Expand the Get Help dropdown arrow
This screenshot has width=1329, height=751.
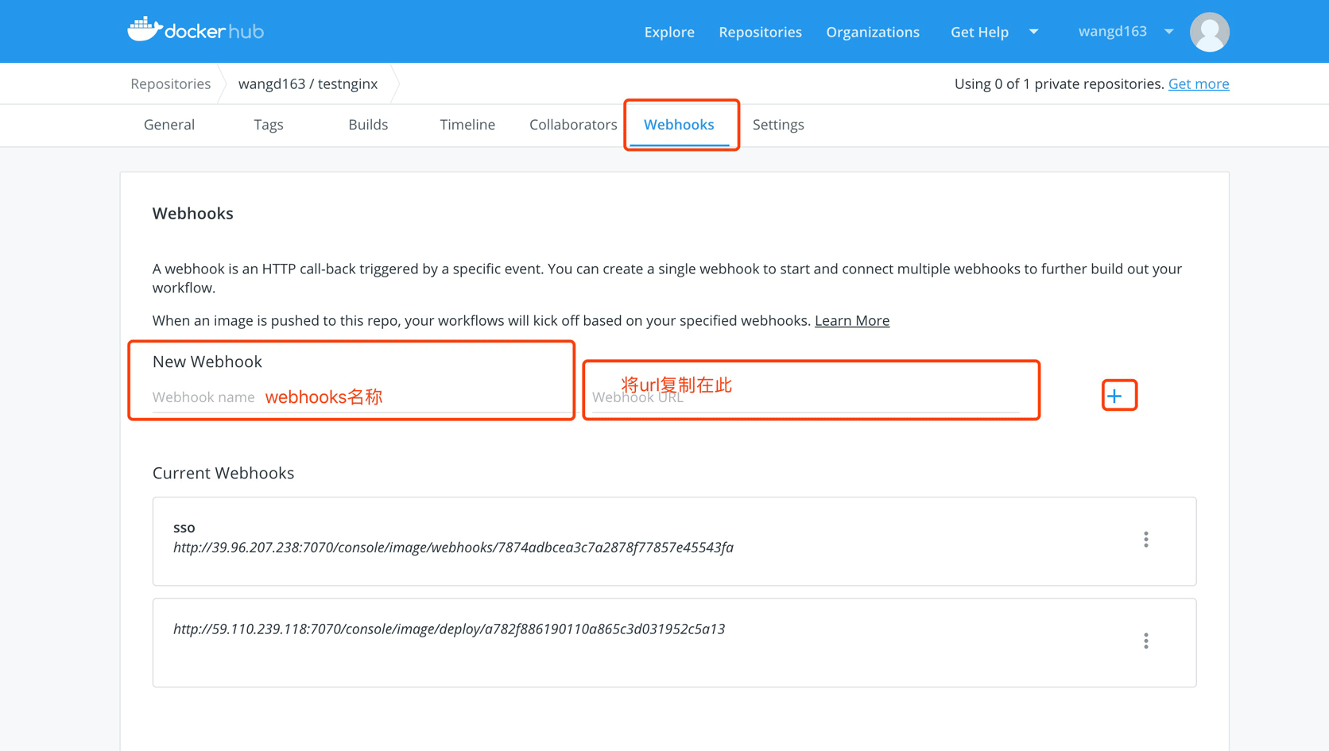click(x=1033, y=32)
